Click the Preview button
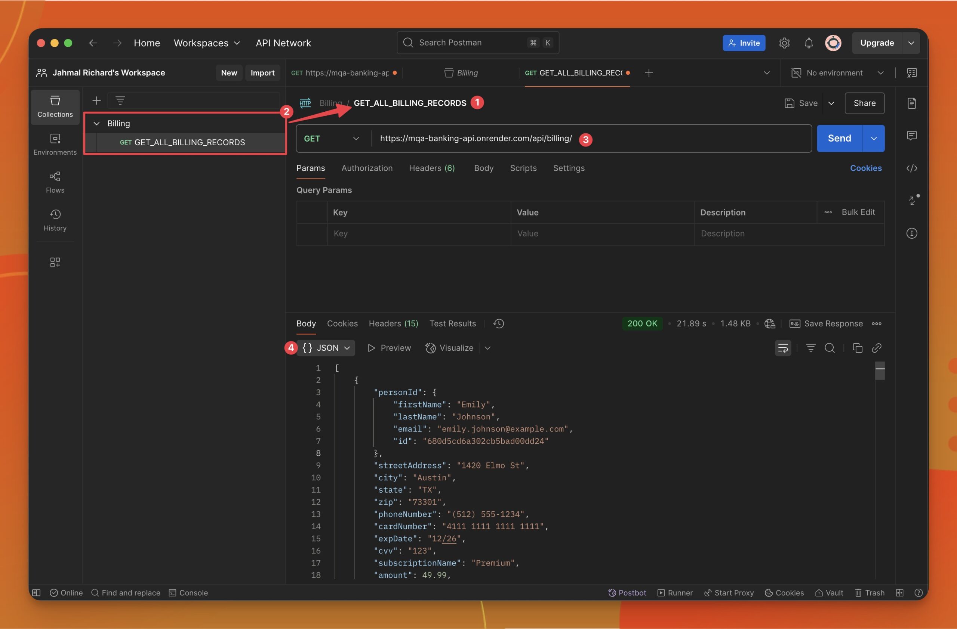957x629 pixels. [x=389, y=348]
